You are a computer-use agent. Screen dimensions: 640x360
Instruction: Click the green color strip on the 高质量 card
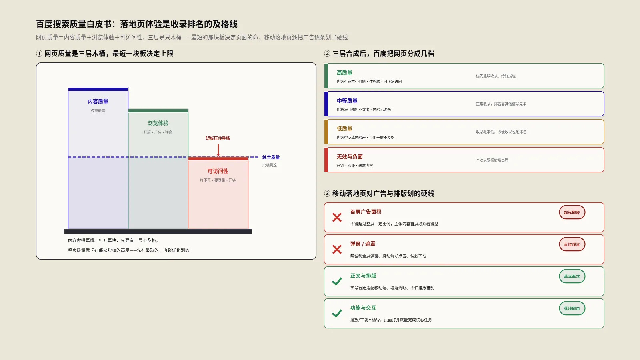326,76
